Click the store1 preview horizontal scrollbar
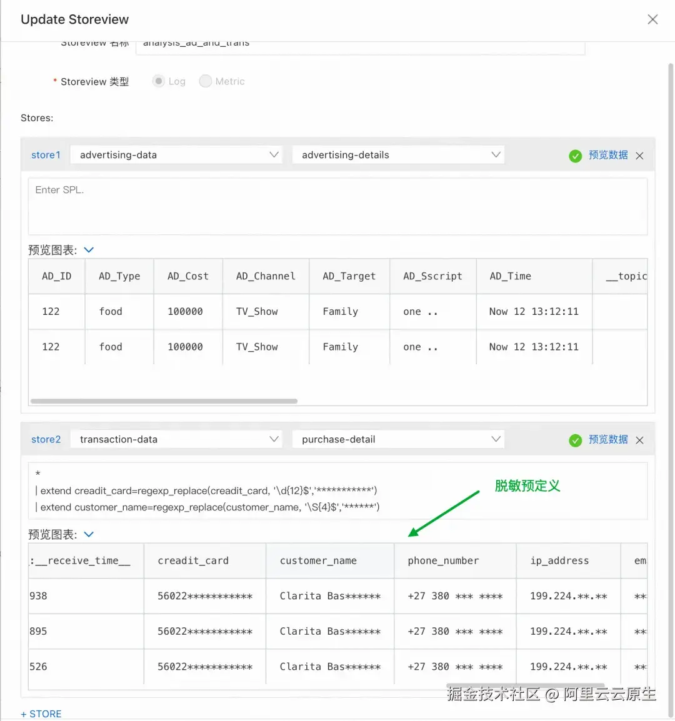The height and width of the screenshot is (721, 675). pyautogui.click(x=164, y=401)
